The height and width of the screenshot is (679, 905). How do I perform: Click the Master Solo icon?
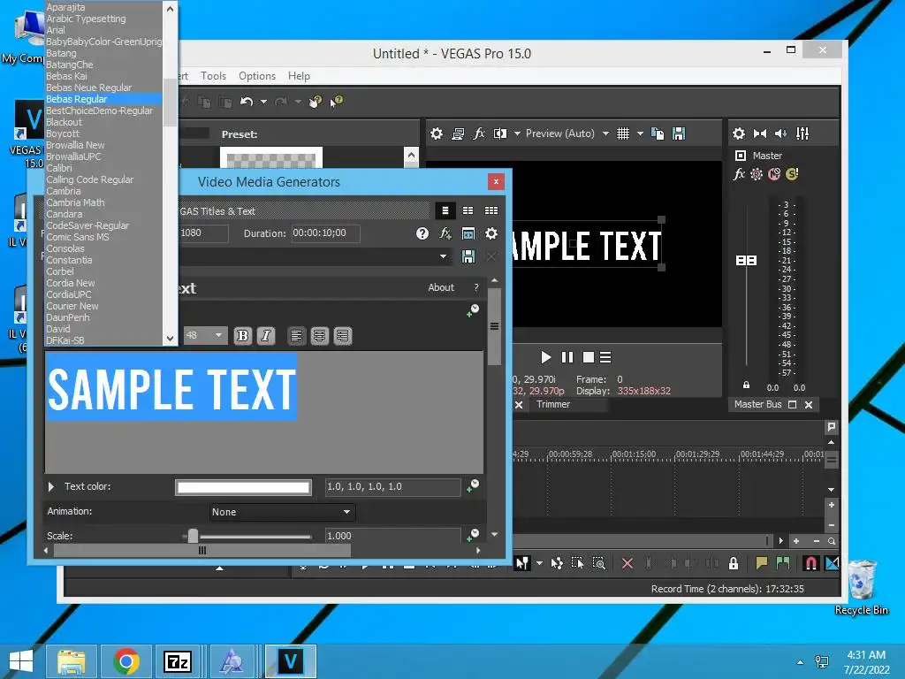[792, 174]
